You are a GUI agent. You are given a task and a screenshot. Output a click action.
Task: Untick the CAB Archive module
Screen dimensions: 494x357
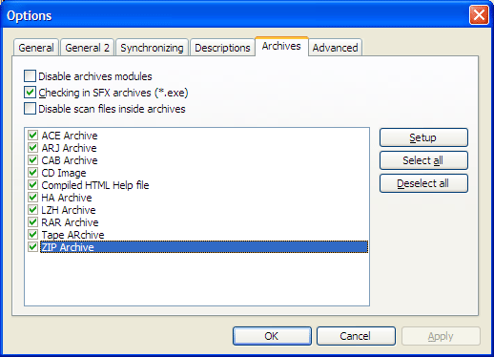click(32, 159)
